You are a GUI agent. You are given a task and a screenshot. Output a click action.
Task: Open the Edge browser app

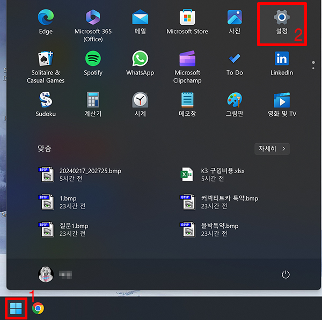point(46,22)
